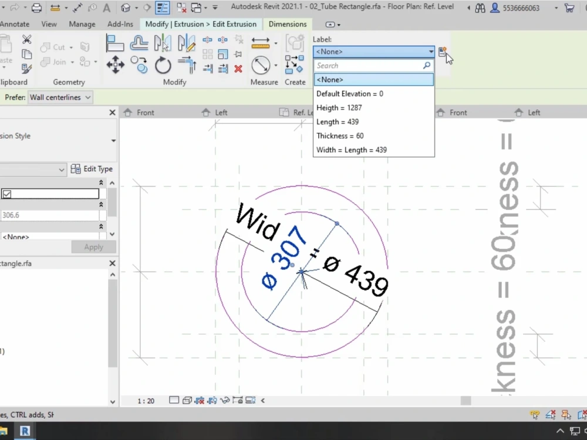
Task: Click the Switch Windows icon
Action: [196, 8]
